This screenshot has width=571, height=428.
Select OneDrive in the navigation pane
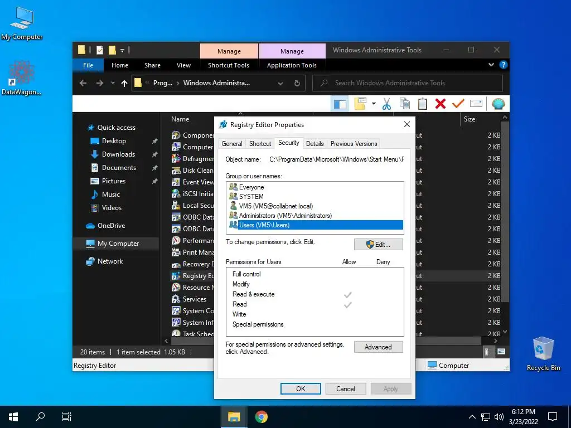111,226
